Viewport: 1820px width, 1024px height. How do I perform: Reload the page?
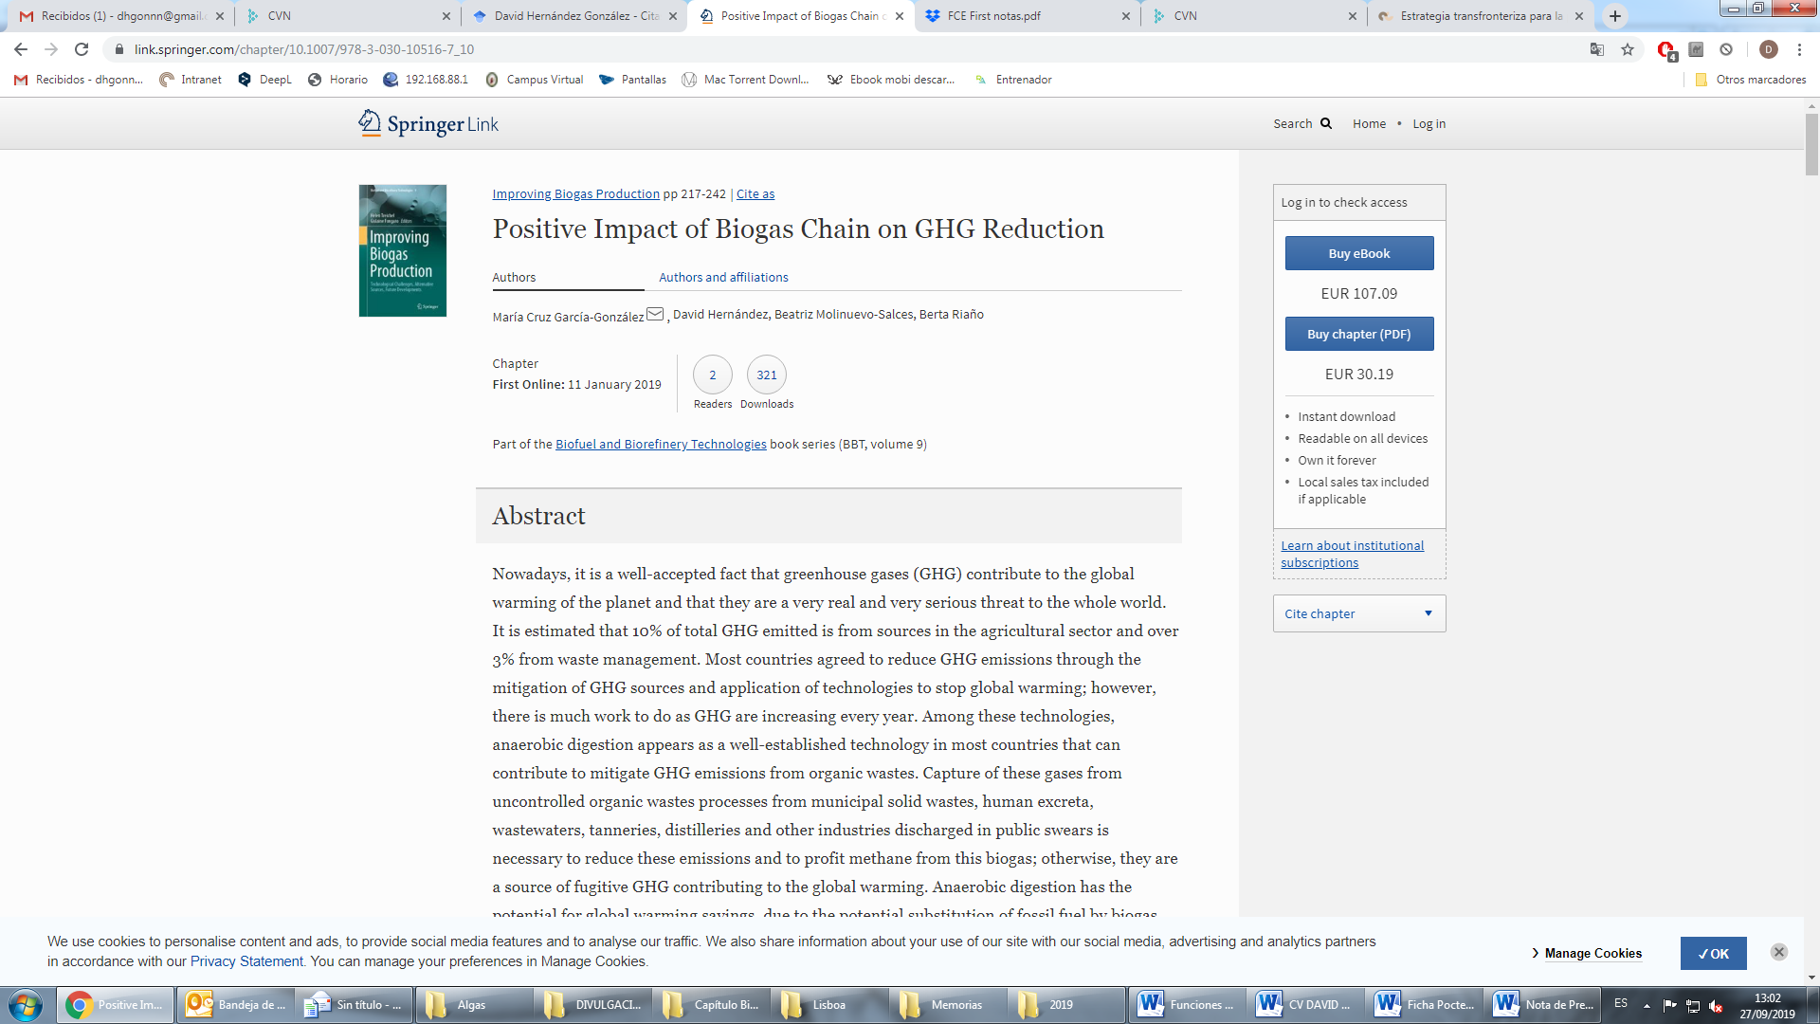click(82, 49)
